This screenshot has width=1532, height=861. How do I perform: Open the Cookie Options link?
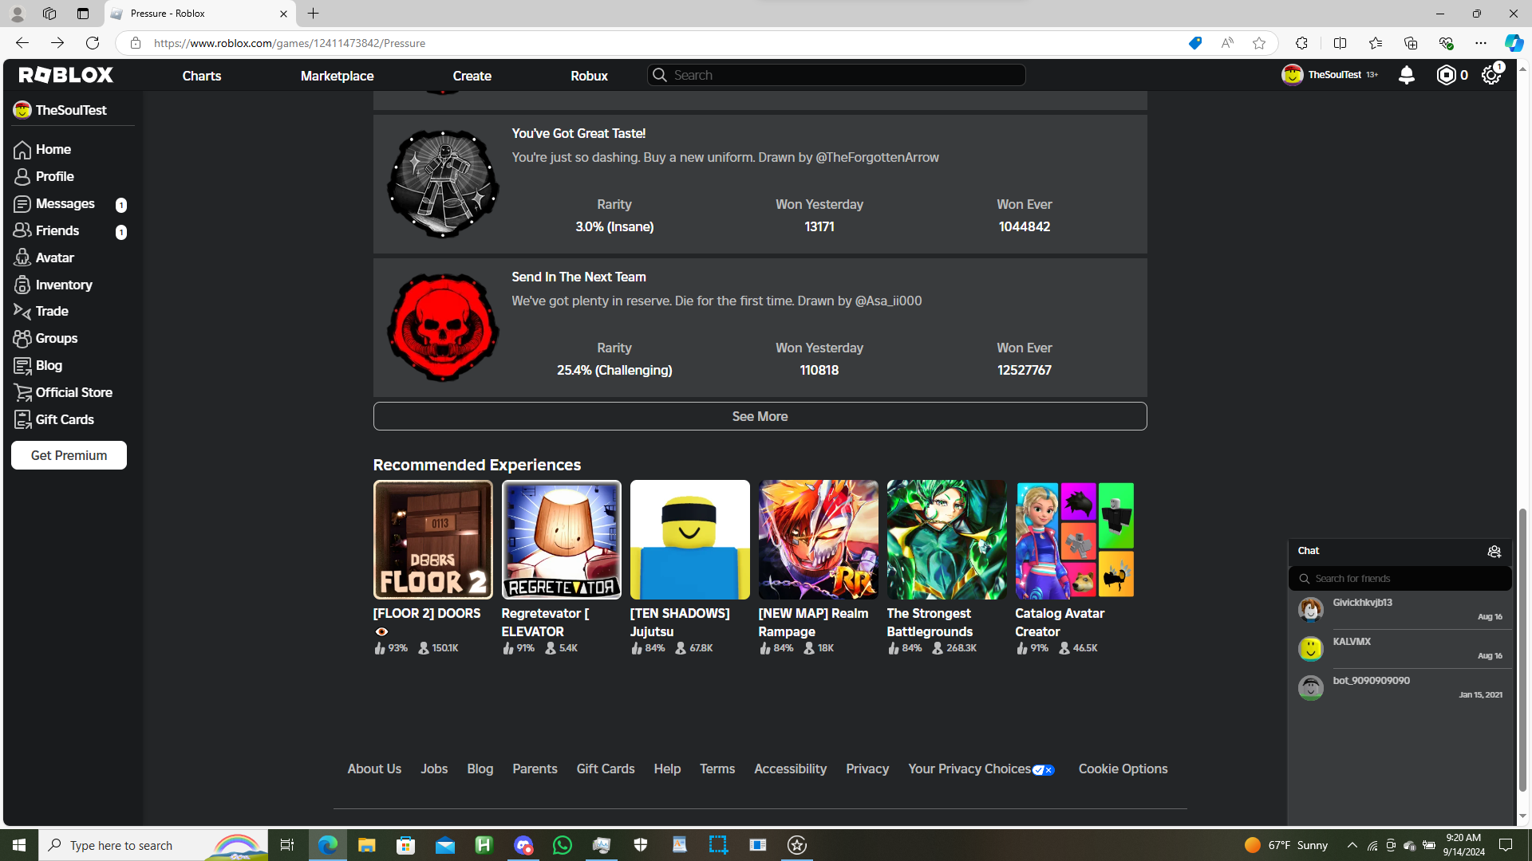pos(1123,769)
